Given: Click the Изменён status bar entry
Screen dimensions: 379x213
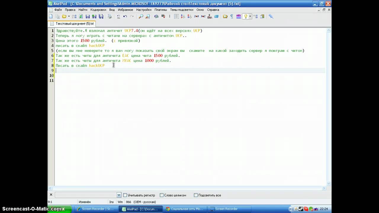Looking at the screenshot, I should (84, 202).
